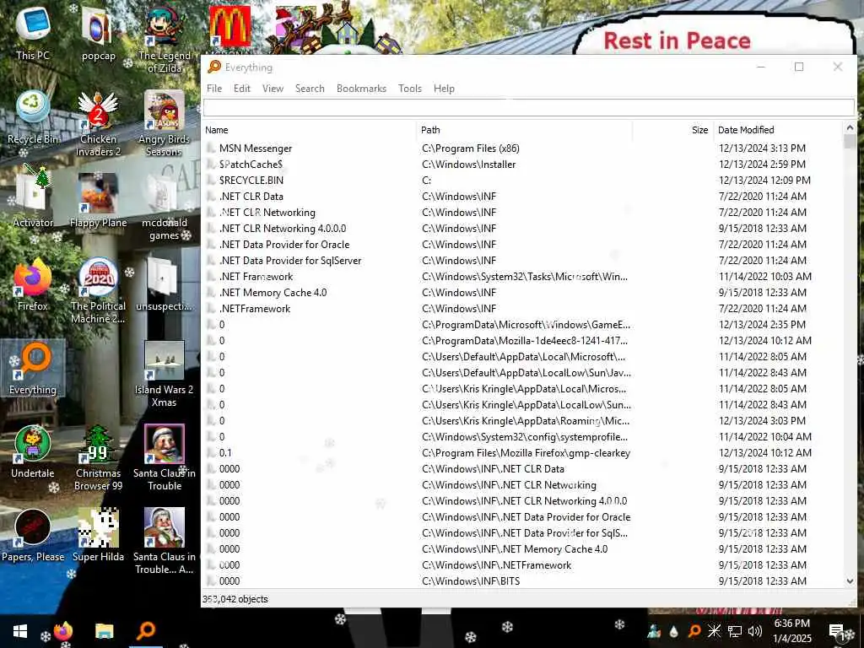Select the Papers, Please desktop icon
Screen dimensions: 864x648
33,536
